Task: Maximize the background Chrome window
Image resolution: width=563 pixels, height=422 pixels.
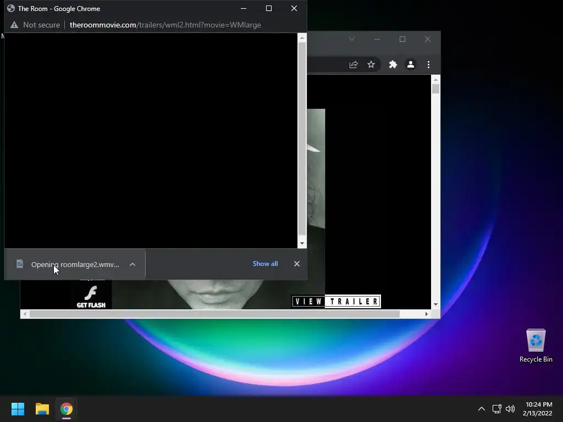Action: (402, 39)
